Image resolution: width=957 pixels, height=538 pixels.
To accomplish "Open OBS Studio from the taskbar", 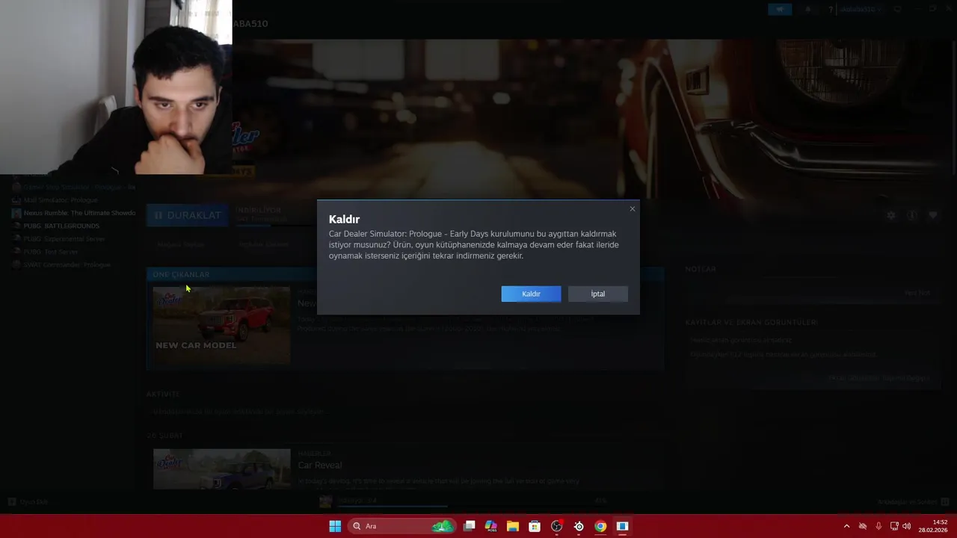I will [x=556, y=526].
